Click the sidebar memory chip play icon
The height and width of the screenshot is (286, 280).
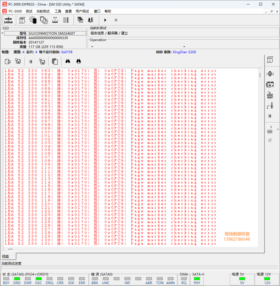[270, 130]
